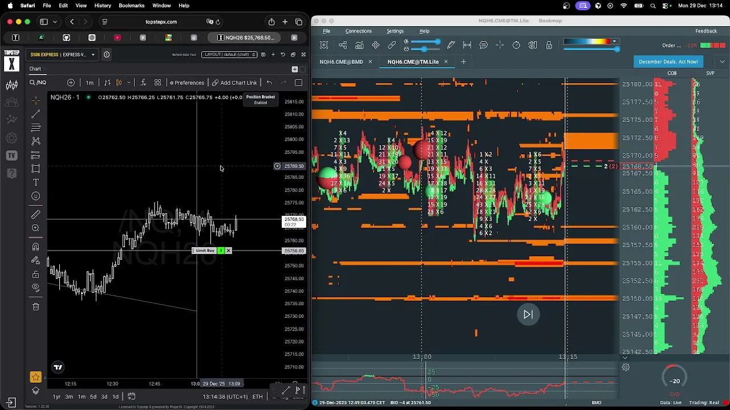Click Add Chart Link

click(x=234, y=83)
